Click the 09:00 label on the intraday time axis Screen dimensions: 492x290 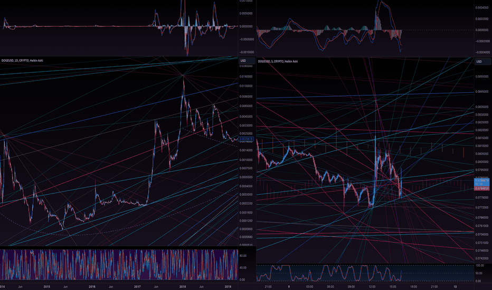tap(351, 286)
